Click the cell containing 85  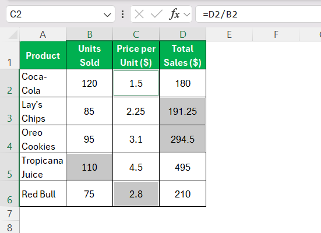click(x=90, y=111)
